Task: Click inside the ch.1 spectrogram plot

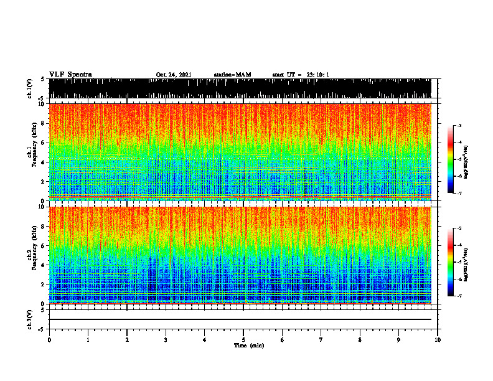Action: [x=240, y=152]
